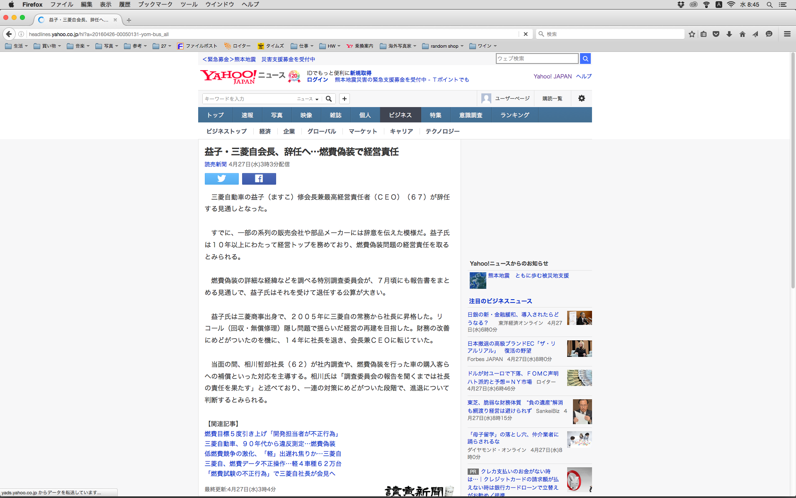Click the 東芝 article thumbnail image
796x498 pixels.
click(582, 411)
